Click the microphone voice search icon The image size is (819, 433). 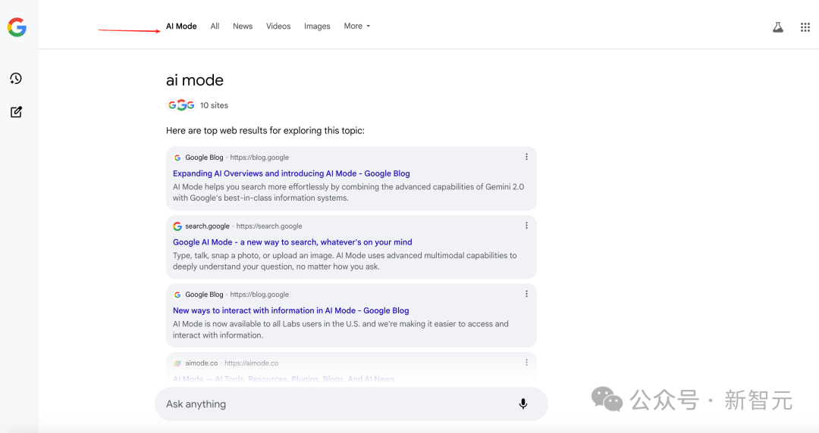(522, 404)
